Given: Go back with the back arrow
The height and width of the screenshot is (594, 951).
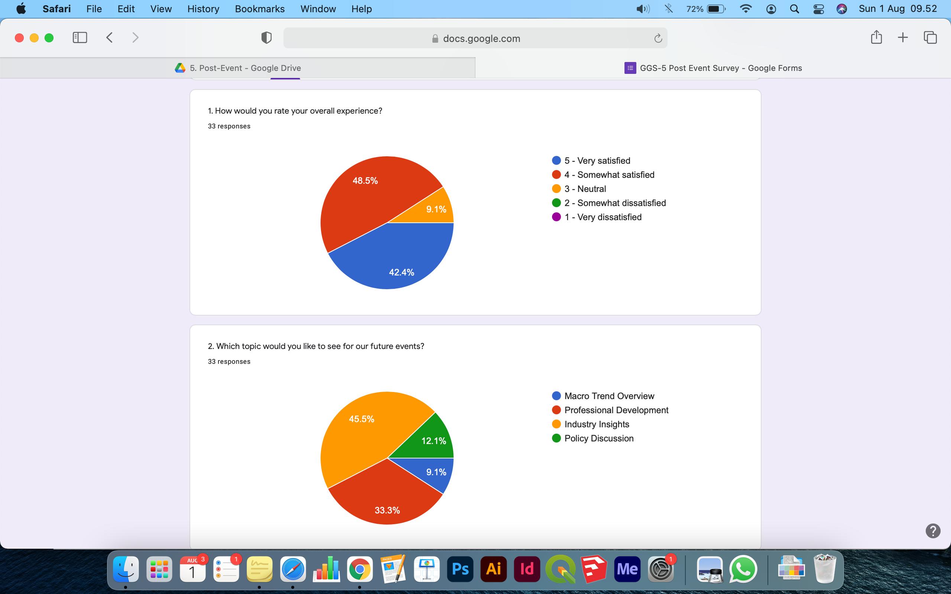Looking at the screenshot, I should pos(110,38).
